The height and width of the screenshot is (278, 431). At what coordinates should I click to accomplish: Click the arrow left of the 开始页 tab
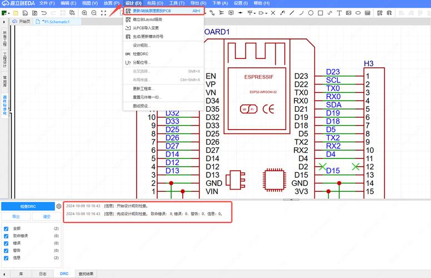pos(4,22)
